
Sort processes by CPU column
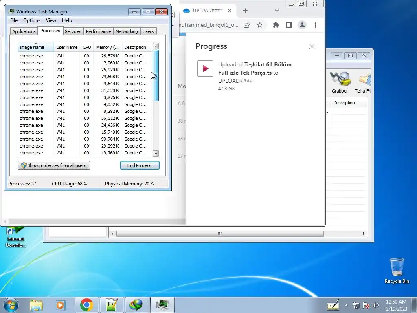coord(87,47)
